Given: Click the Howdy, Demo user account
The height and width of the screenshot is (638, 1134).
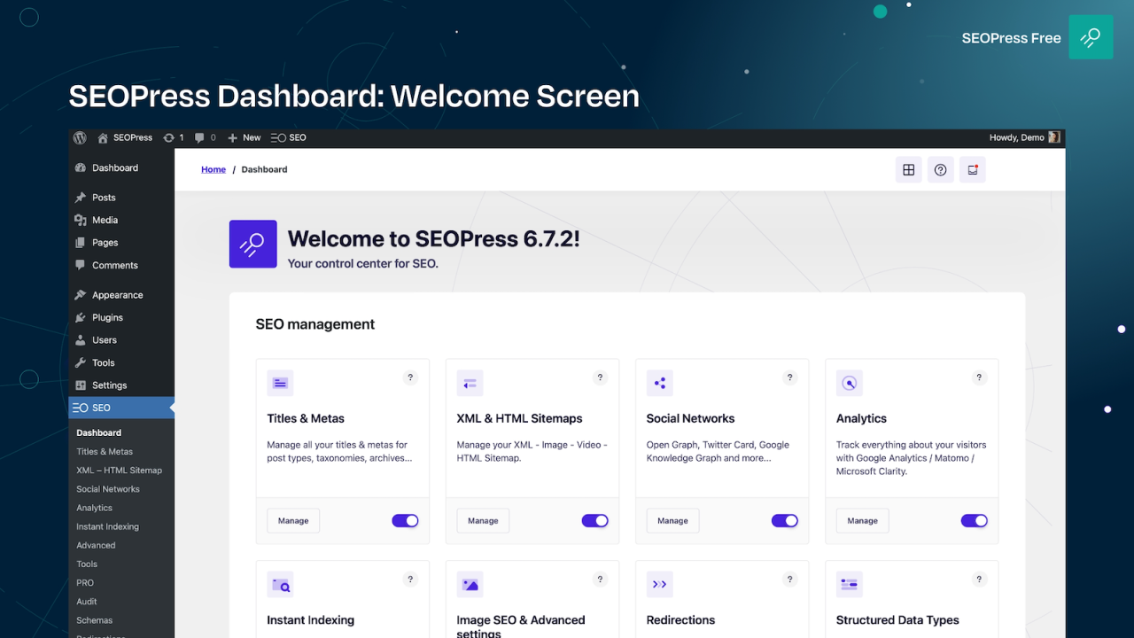Looking at the screenshot, I should (1025, 137).
